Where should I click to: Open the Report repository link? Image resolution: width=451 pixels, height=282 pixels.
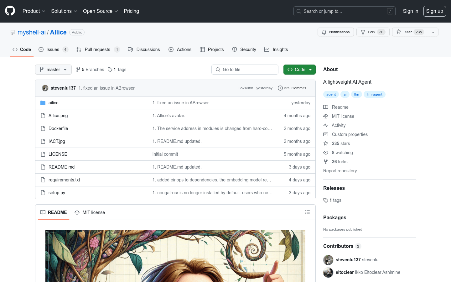tap(340, 171)
